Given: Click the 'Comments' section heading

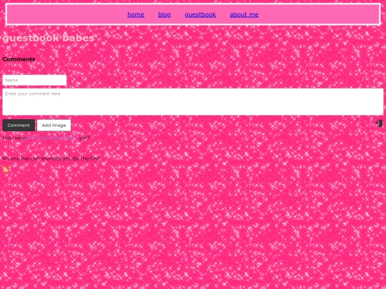Looking at the screenshot, I should click(x=19, y=59).
